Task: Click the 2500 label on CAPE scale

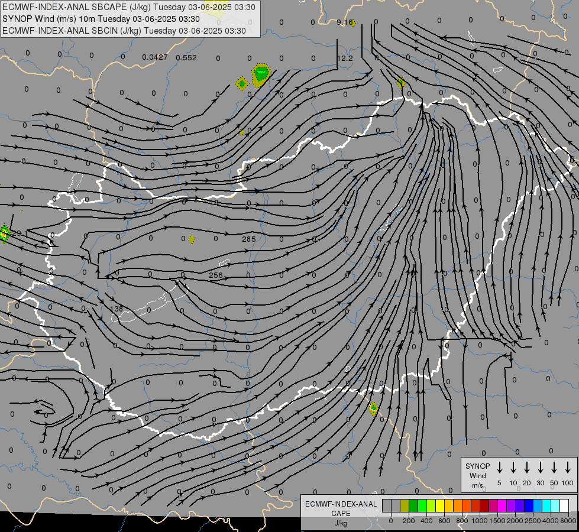Action: (x=532, y=521)
